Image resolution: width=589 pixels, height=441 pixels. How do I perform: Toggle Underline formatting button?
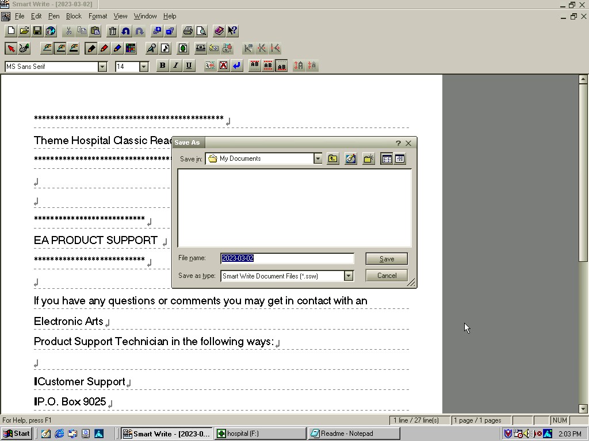pos(189,66)
